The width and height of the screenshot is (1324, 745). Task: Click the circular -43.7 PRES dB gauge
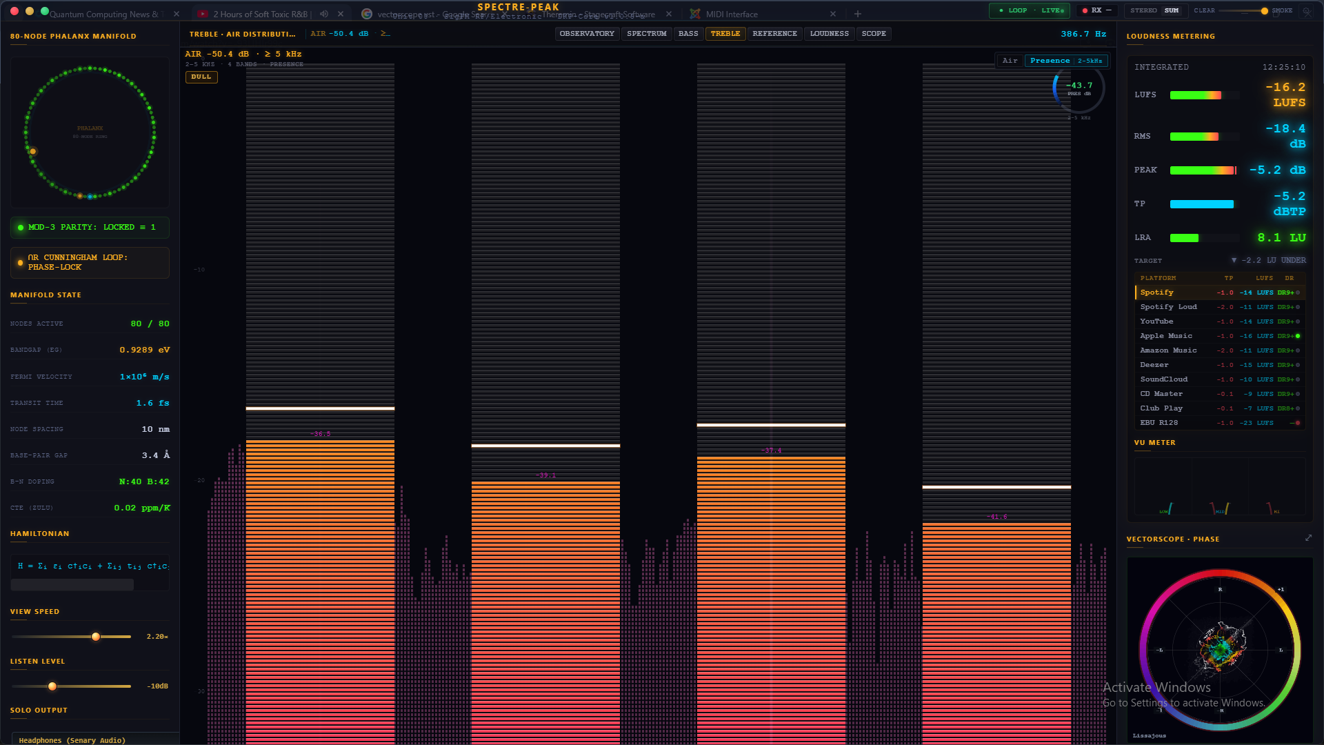pos(1079,88)
